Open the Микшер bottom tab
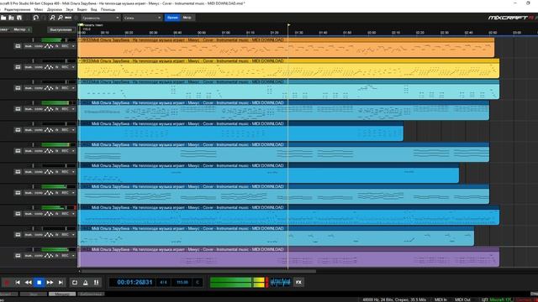 (x=62, y=294)
